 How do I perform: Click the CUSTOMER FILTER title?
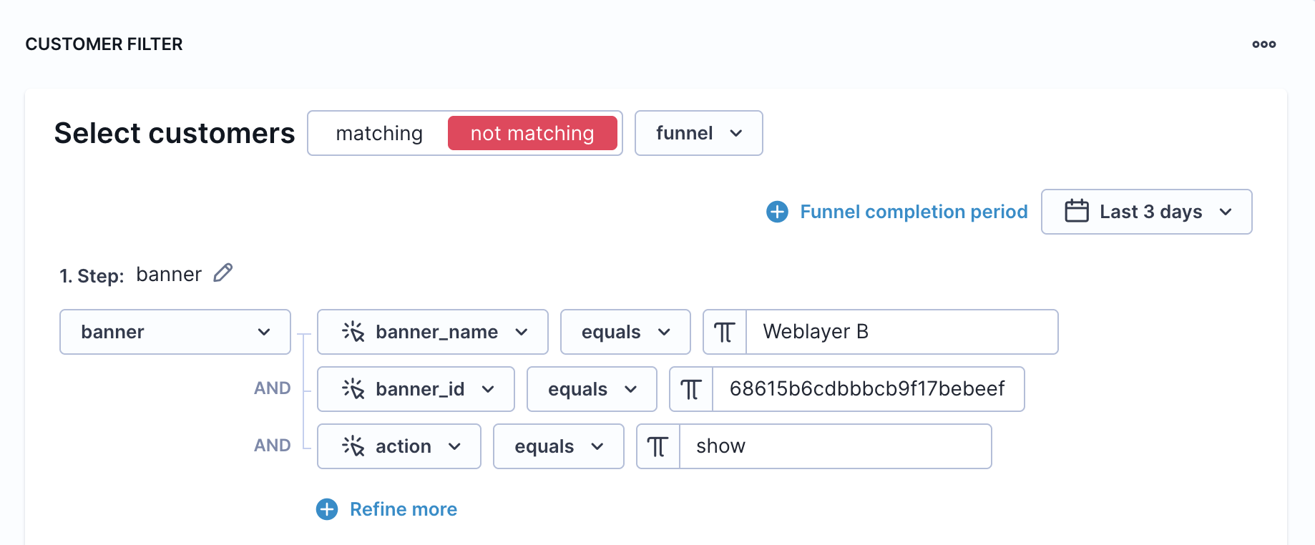(104, 44)
